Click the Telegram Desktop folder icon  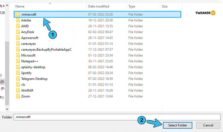click(18, 79)
